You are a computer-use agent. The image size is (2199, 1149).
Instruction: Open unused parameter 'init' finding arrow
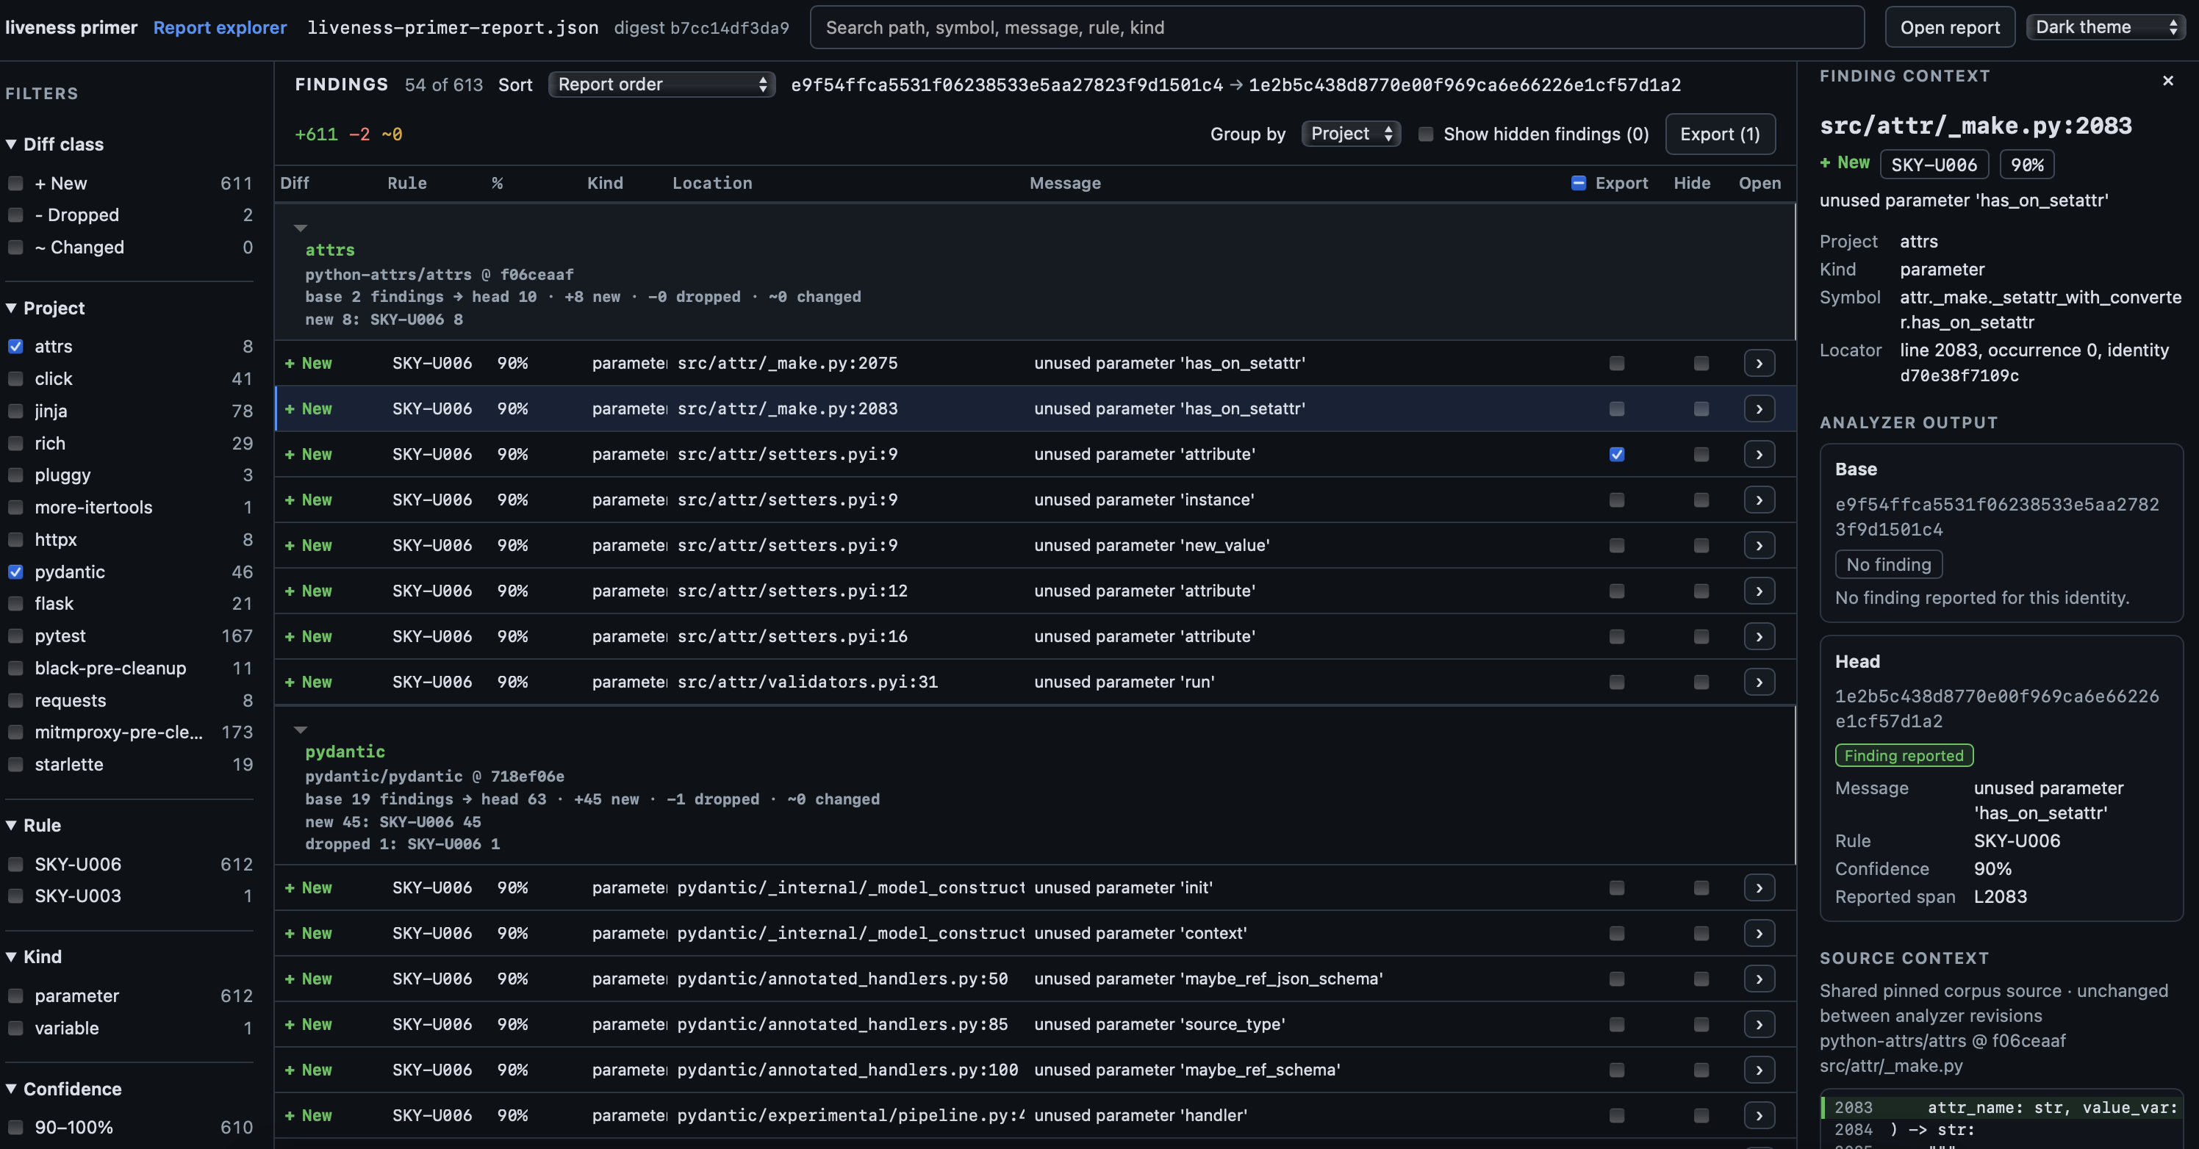[x=1759, y=888]
